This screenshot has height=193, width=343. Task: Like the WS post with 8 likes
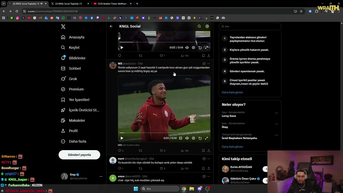[x=163, y=151]
